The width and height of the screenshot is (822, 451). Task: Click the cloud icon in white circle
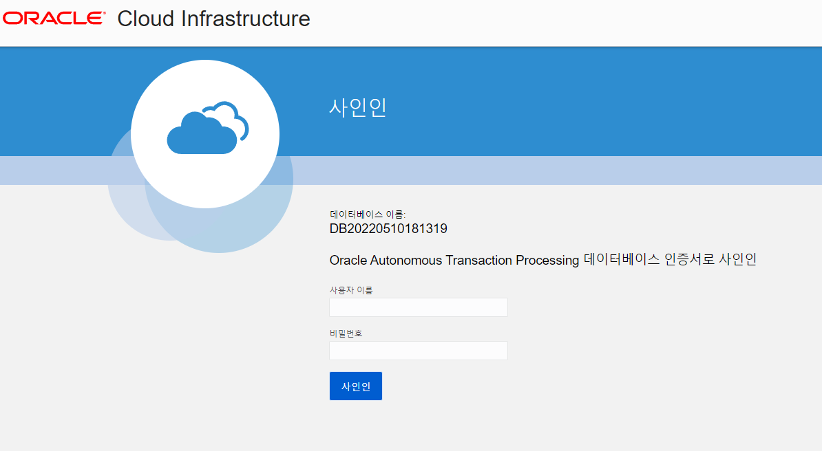(x=208, y=128)
